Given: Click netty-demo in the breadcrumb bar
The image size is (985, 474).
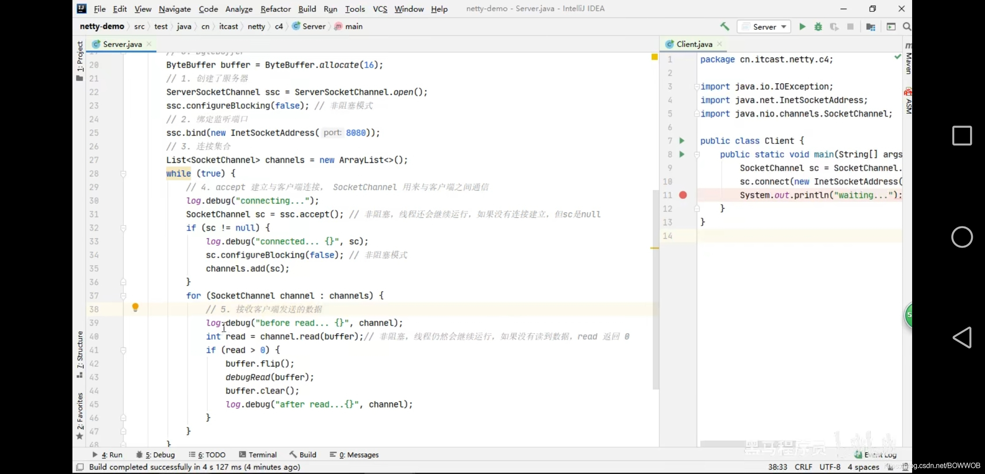Looking at the screenshot, I should tap(102, 26).
